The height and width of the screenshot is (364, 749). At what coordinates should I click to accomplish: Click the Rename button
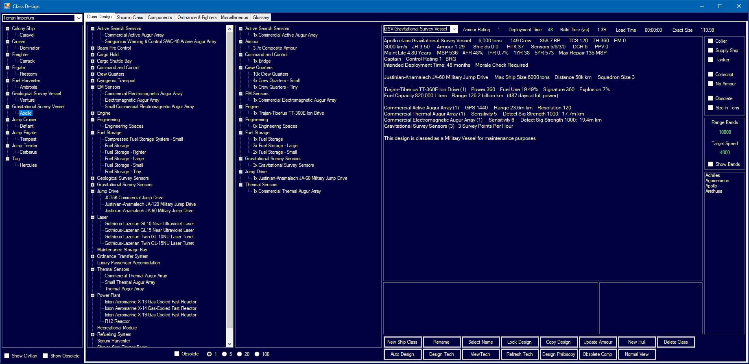441,342
